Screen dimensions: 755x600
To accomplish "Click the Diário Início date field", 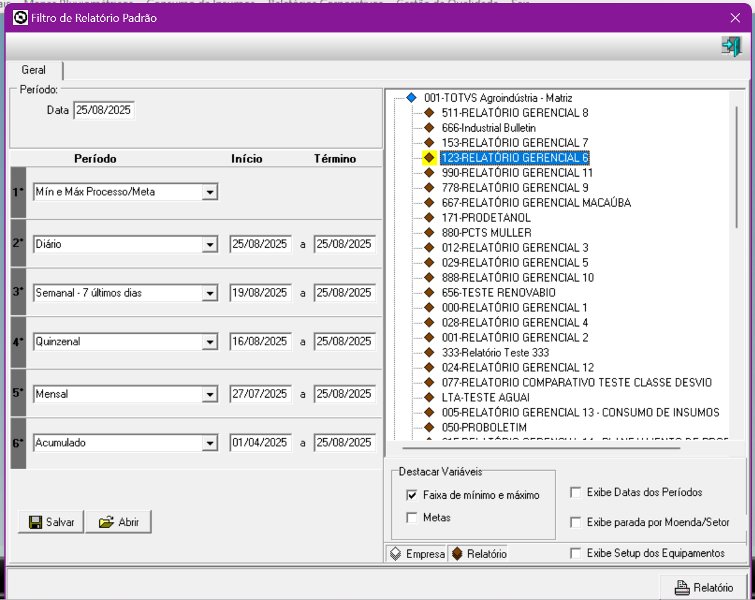I will pyautogui.click(x=260, y=244).
